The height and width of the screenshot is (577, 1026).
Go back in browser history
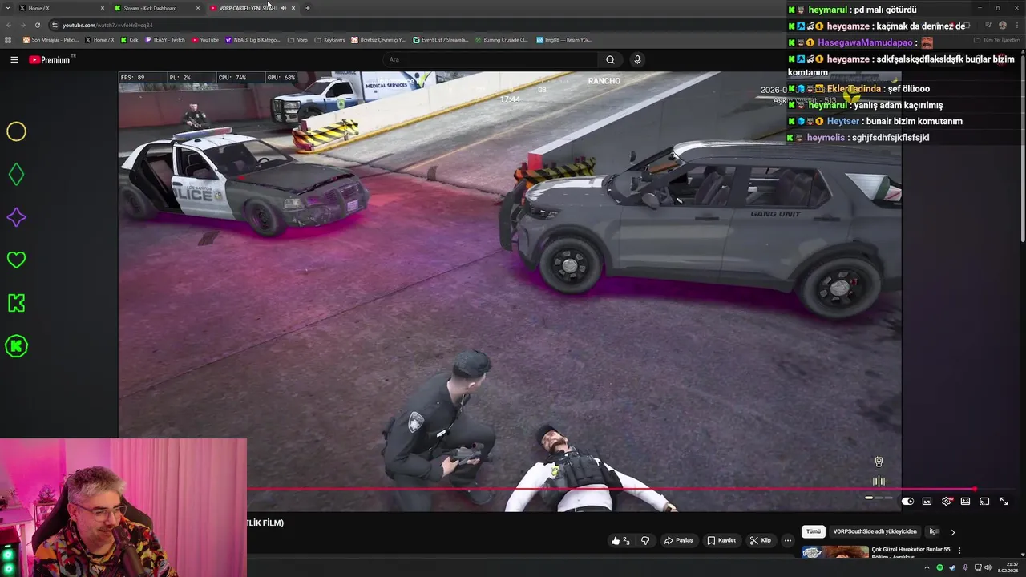click(8, 25)
